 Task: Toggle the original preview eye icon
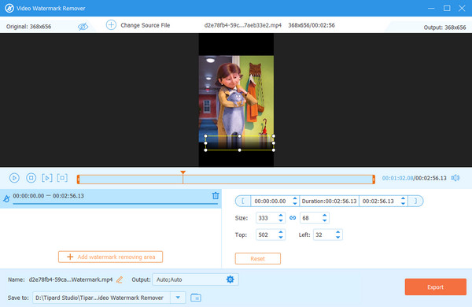coord(83,27)
